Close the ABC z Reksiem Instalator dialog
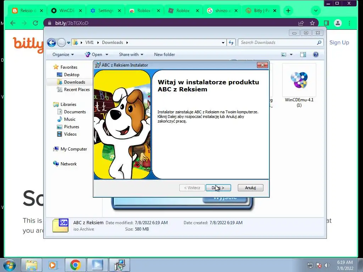Screen dimensions: 363x272 (x=262, y=65)
